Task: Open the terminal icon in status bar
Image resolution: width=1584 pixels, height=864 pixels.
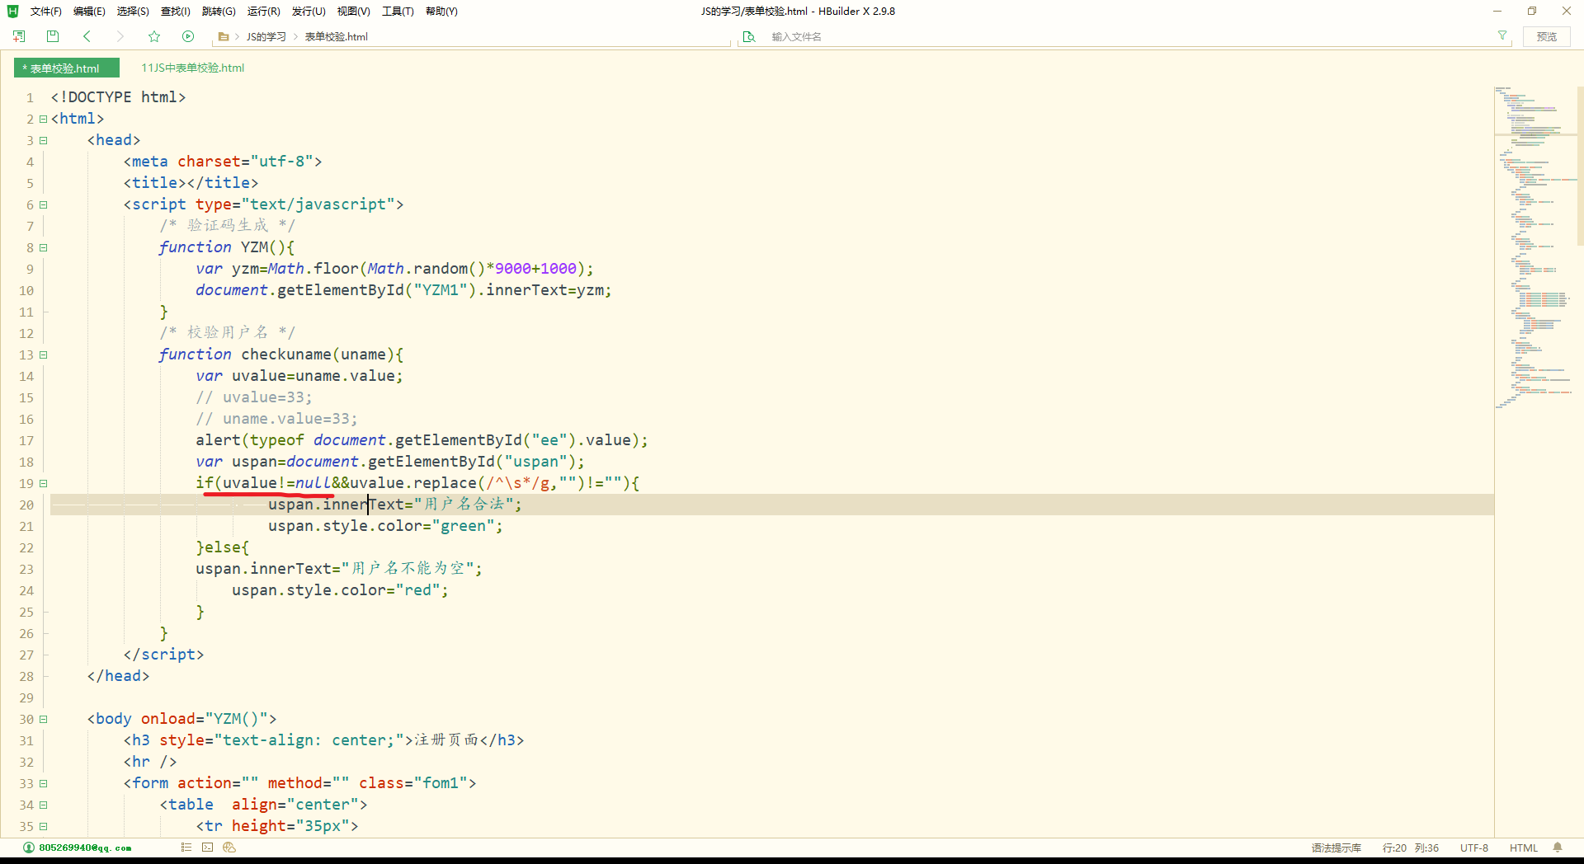Action: (x=207, y=847)
